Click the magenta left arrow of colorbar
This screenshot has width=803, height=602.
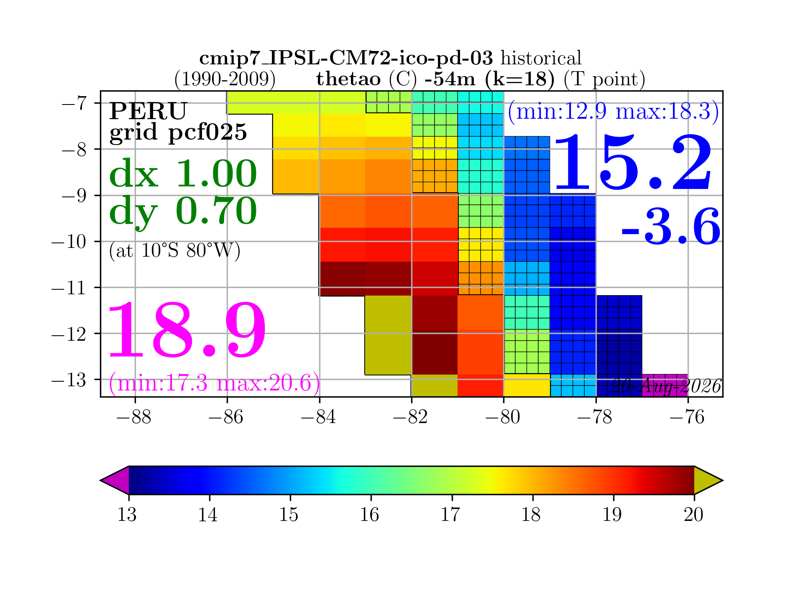click(x=115, y=480)
